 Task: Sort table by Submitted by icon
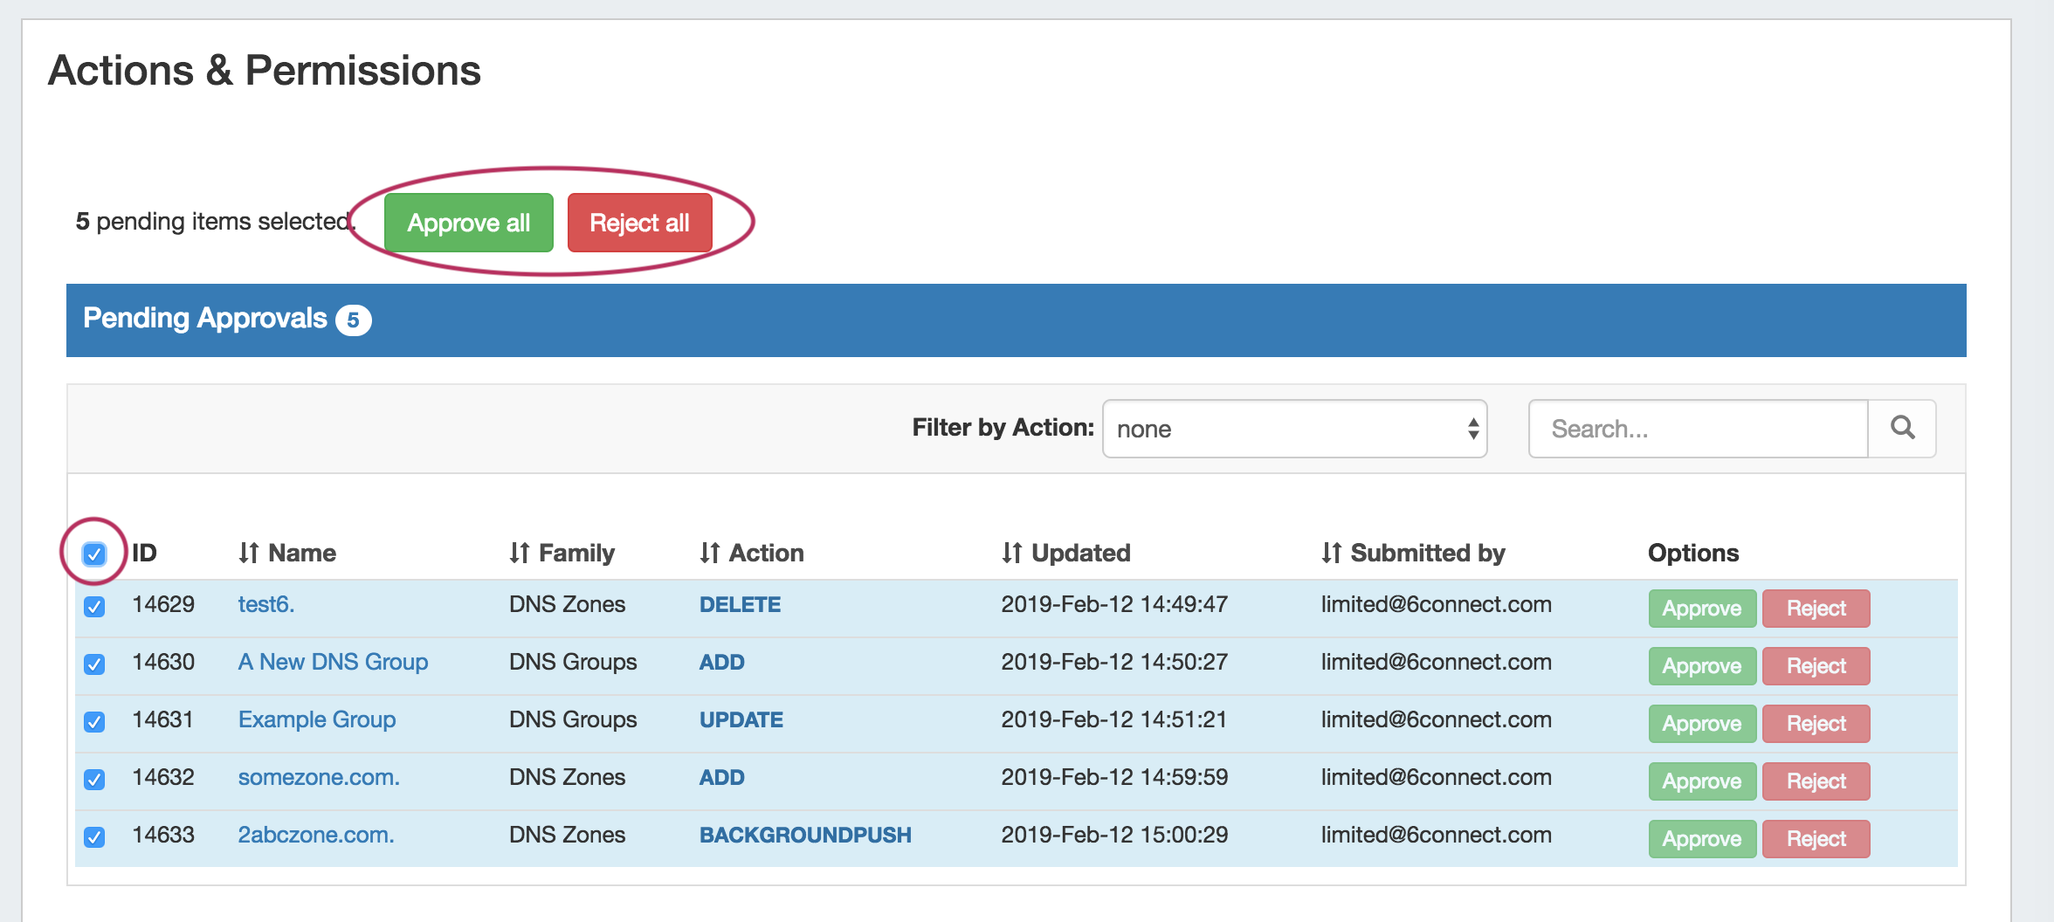point(1331,553)
